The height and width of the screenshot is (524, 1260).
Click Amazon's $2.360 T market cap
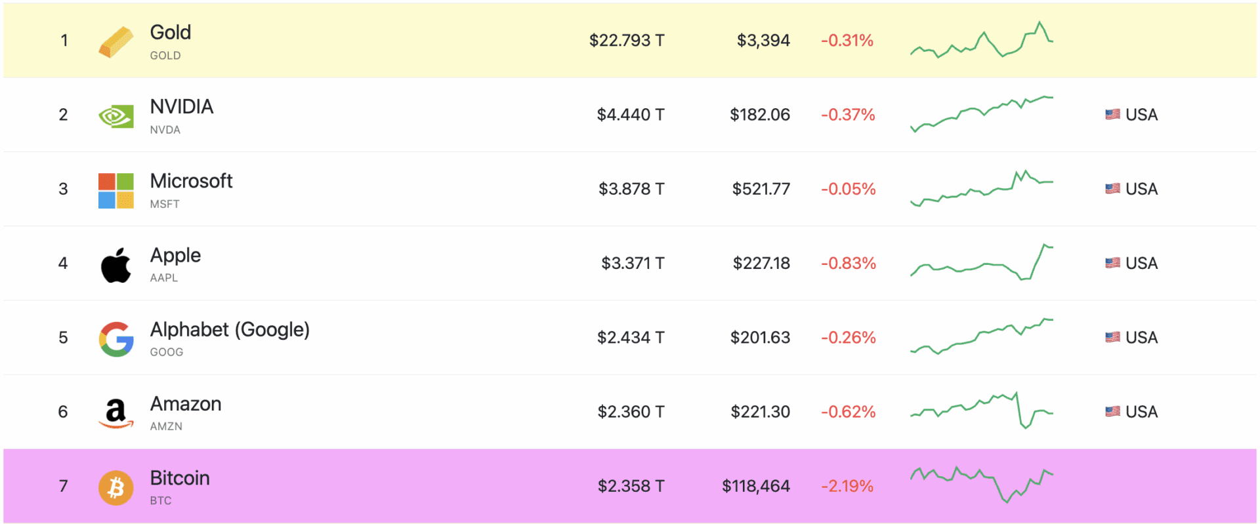[x=631, y=412]
